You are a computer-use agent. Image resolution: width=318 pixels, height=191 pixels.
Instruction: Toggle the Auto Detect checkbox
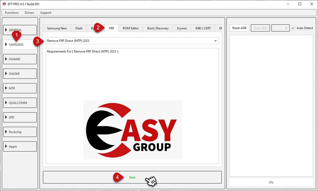[293, 28]
